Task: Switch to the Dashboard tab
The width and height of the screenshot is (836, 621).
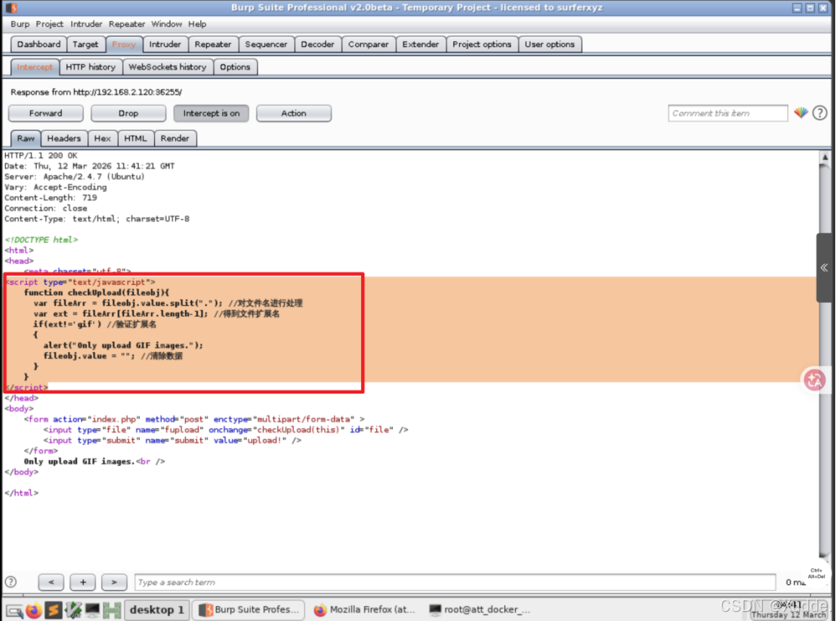Action: point(39,45)
